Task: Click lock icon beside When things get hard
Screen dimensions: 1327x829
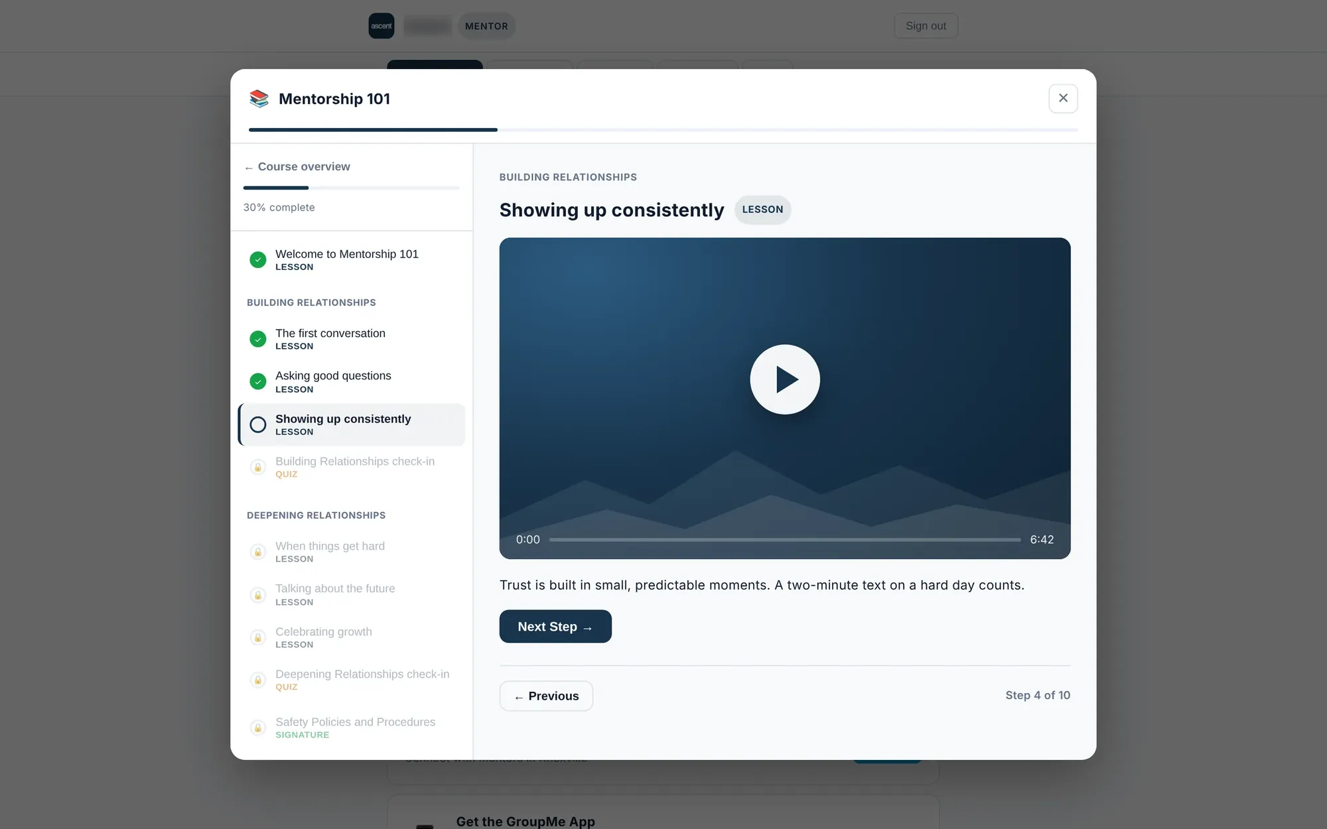Action: pyautogui.click(x=258, y=552)
